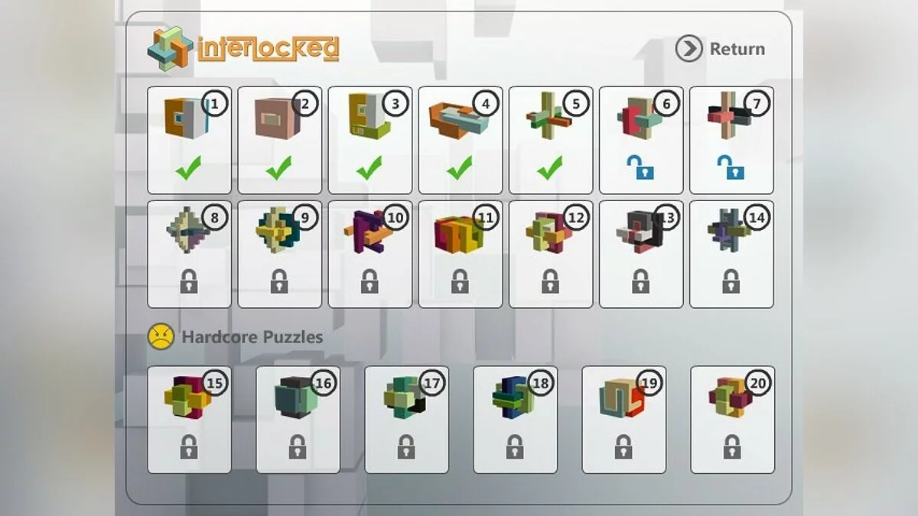
Task: Start unlocked puzzle level 6
Action: click(641, 140)
